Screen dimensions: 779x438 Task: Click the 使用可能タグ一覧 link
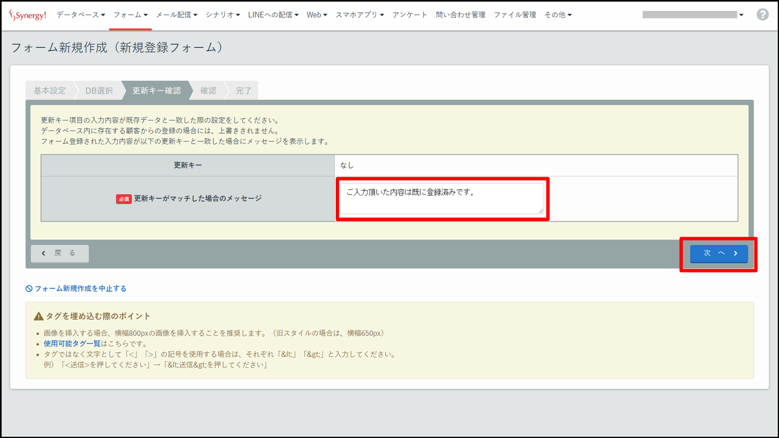pyautogui.click(x=72, y=344)
